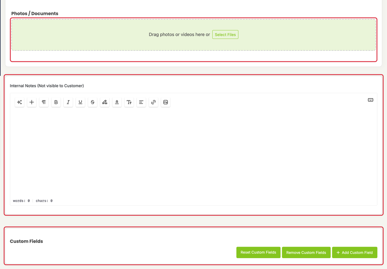Click the 'chars: 0' counter text
This screenshot has width=387, height=269.
pyautogui.click(x=44, y=201)
